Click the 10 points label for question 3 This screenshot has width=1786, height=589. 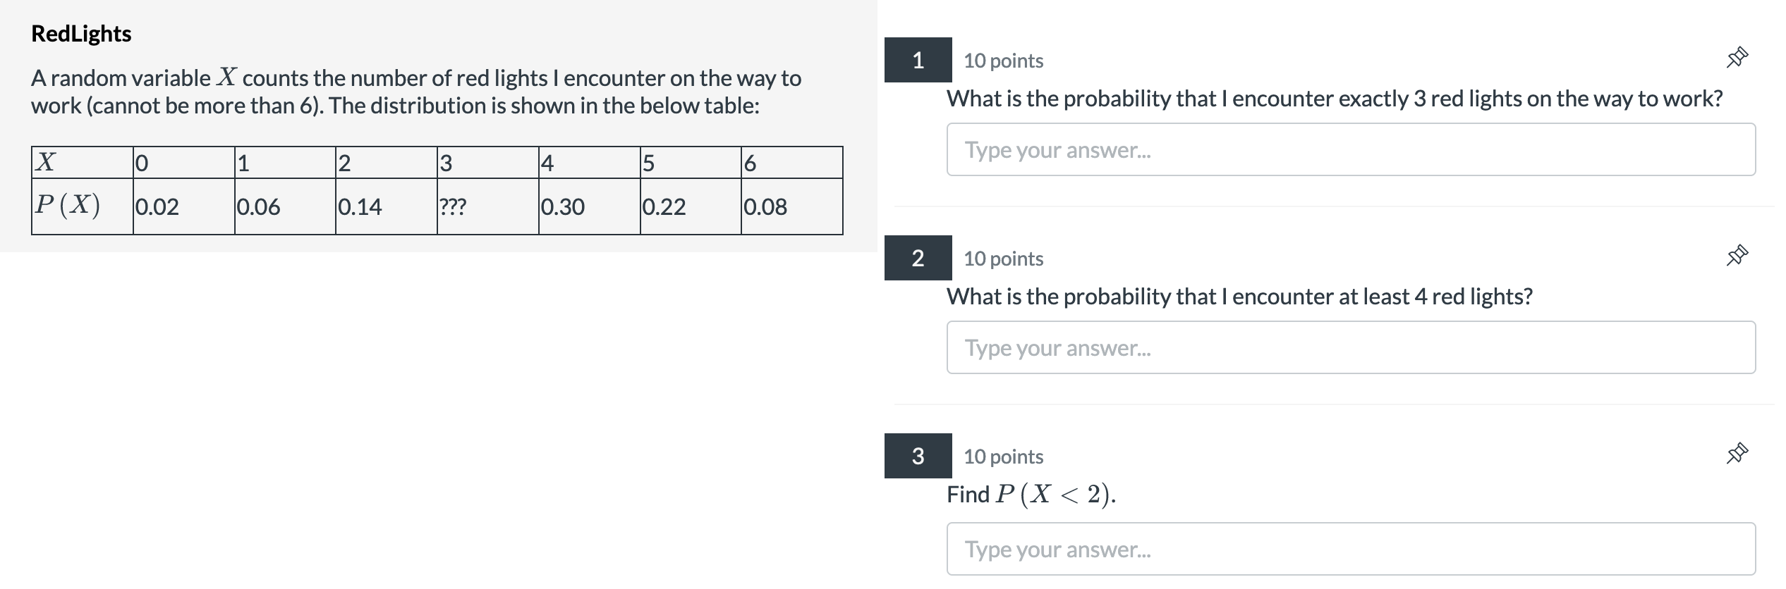(1002, 456)
